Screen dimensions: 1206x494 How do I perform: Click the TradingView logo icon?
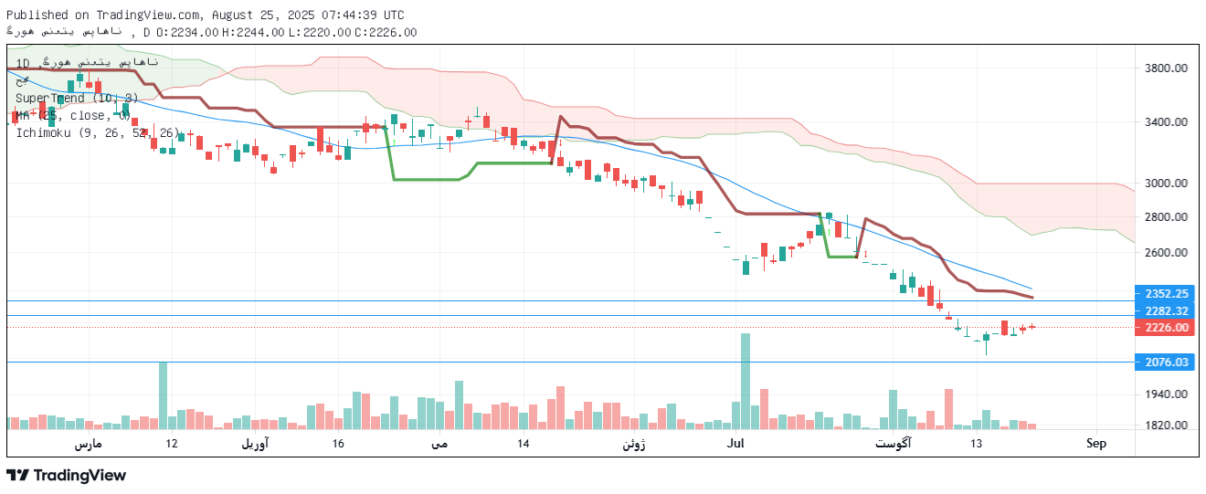(17, 476)
